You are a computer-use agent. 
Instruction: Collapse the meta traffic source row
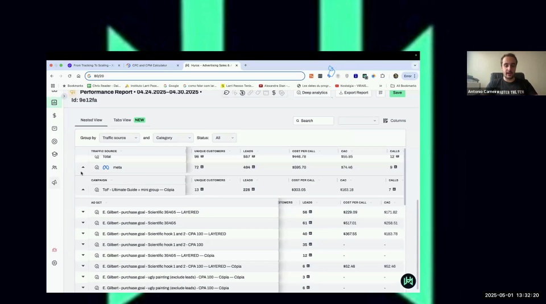click(83, 167)
